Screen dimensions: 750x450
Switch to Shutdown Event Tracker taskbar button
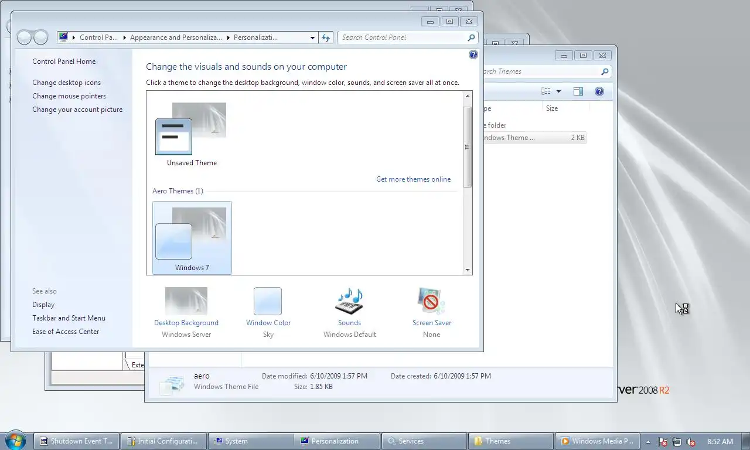pos(77,441)
